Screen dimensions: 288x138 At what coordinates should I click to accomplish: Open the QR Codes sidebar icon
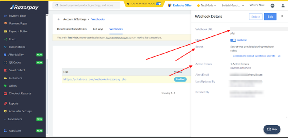(6, 62)
